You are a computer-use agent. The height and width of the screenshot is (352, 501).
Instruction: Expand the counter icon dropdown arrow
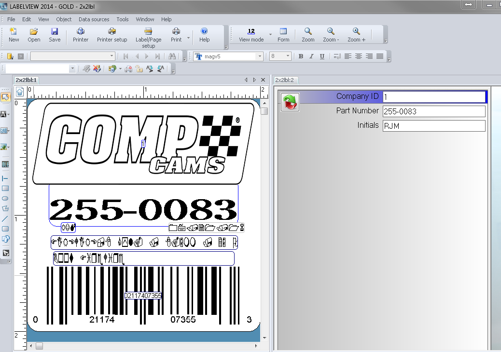[x=120, y=68]
